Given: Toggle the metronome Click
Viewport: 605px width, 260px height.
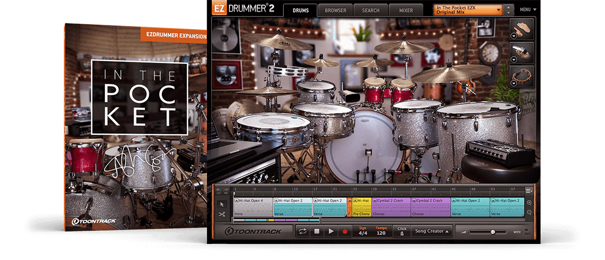Looking at the screenshot, I should [x=401, y=231].
